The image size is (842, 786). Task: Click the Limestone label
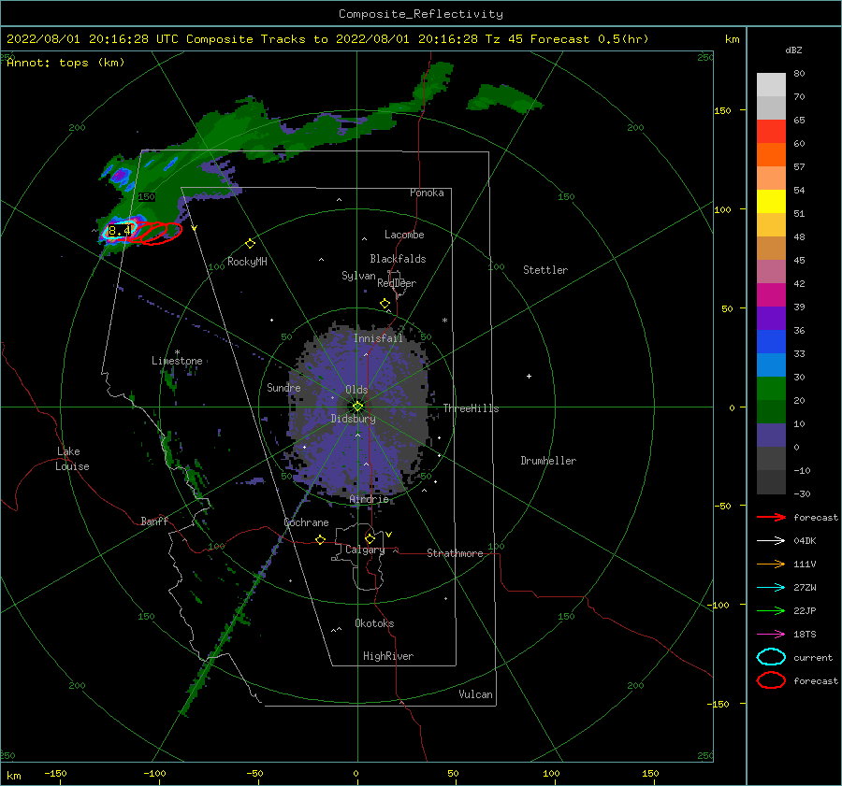177,361
